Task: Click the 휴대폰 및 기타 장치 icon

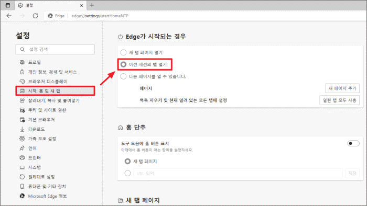Action: tap(22, 187)
